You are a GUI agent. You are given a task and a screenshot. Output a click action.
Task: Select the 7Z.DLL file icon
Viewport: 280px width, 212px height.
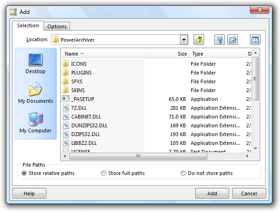pos(66,108)
